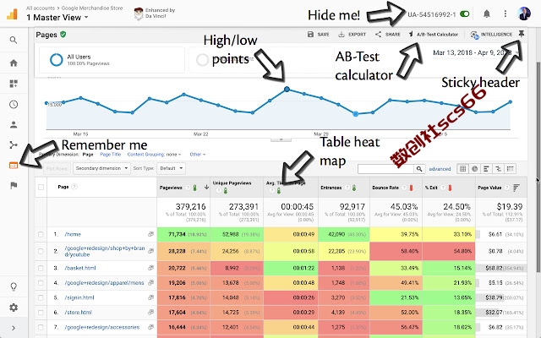Click the sticky header pin icon
The width and height of the screenshot is (541, 338).
tap(521, 34)
